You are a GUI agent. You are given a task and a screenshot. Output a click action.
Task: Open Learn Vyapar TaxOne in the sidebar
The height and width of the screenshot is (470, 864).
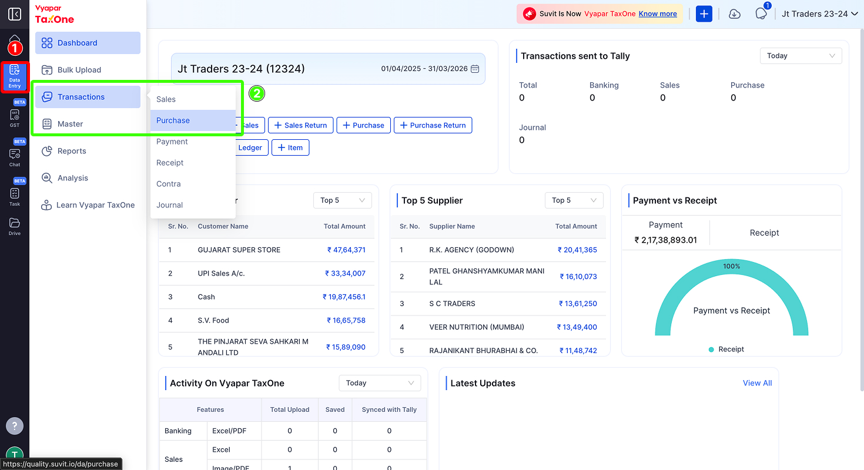[88, 205]
